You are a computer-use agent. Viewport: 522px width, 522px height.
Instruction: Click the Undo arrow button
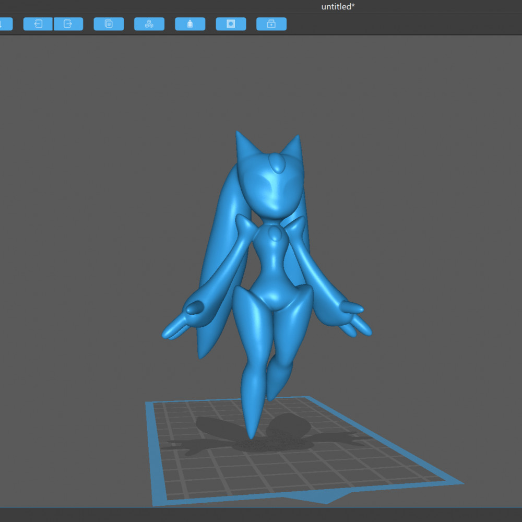pos(38,24)
